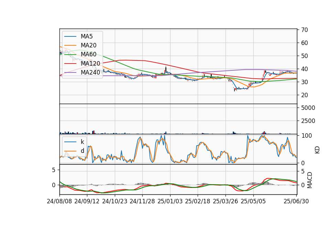Click the MA5 legend label
330x237 pixels.
(87, 36)
